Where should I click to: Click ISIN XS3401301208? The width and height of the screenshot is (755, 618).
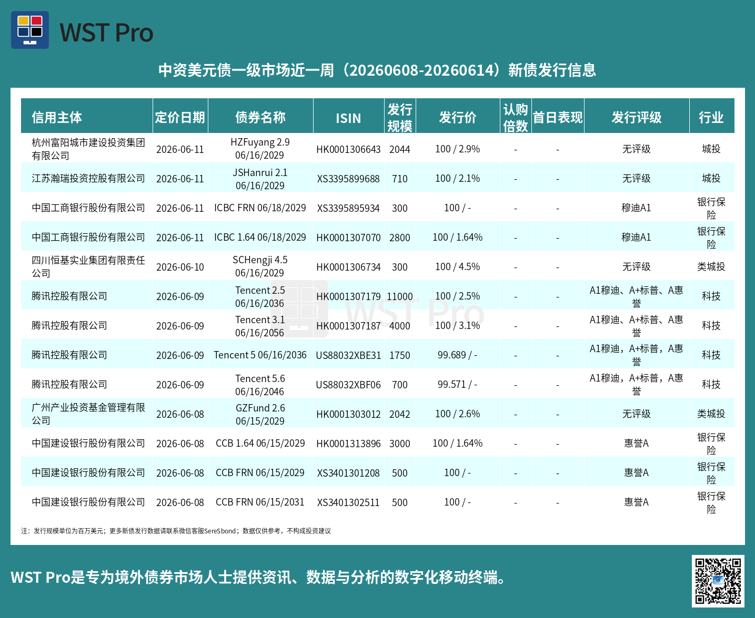coord(348,473)
